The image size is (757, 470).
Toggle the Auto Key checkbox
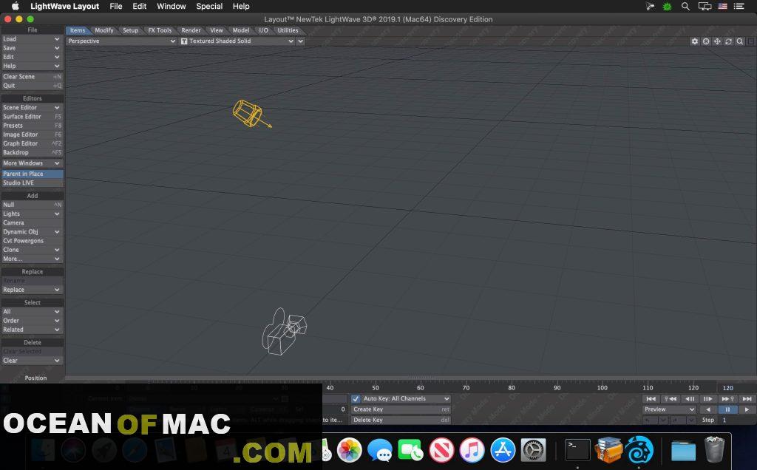pos(356,398)
